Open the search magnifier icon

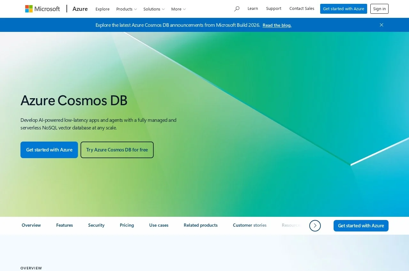237,9
